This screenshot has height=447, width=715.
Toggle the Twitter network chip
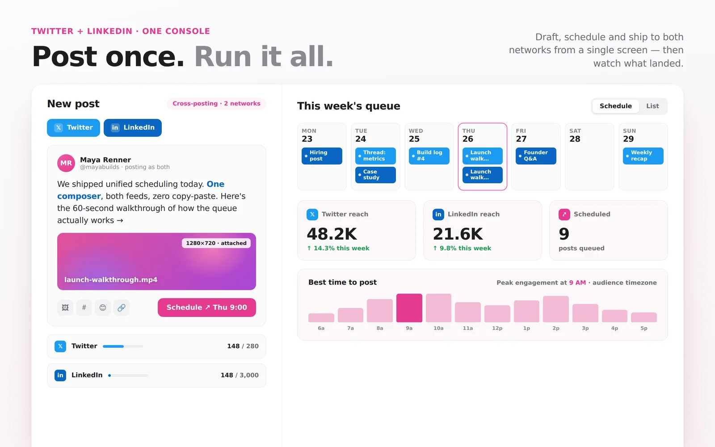tap(73, 128)
